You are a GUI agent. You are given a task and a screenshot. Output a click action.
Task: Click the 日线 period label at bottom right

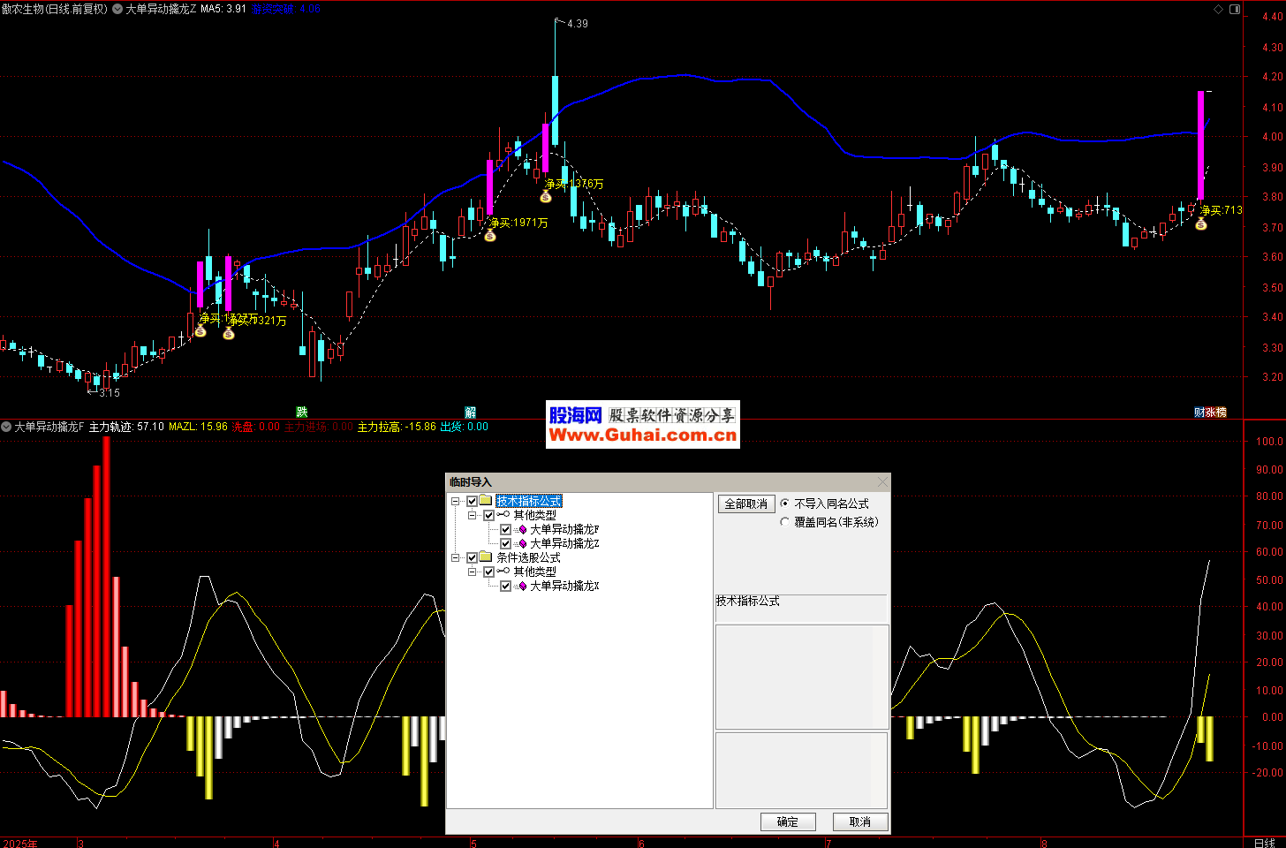pos(1264,843)
